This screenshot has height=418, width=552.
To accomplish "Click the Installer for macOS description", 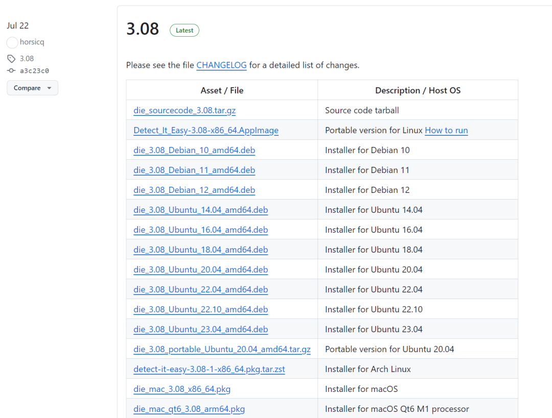I will click(361, 389).
